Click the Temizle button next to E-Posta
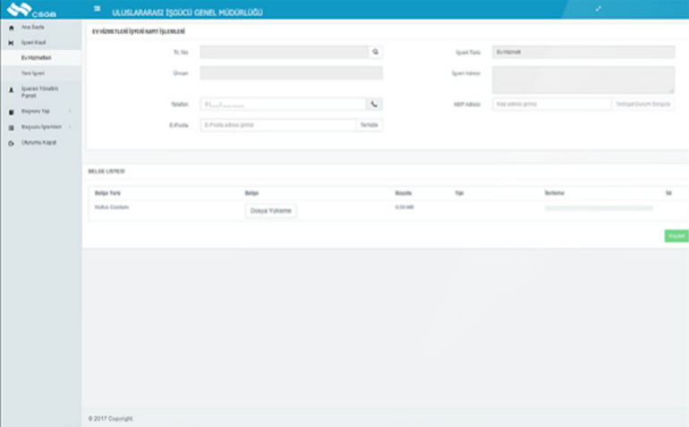Image resolution: width=689 pixels, height=427 pixels. (x=369, y=125)
